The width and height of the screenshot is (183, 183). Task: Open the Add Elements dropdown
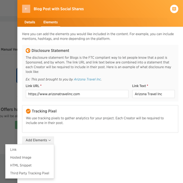coord(38,140)
